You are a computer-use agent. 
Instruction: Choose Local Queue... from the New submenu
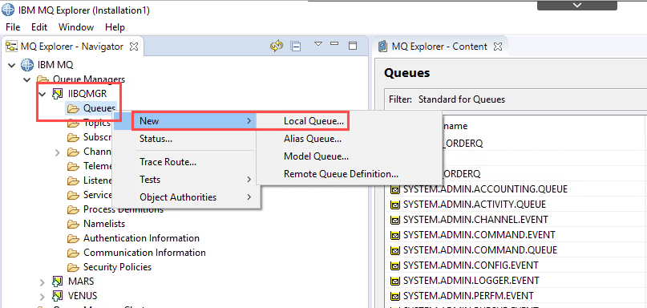pyautogui.click(x=313, y=121)
